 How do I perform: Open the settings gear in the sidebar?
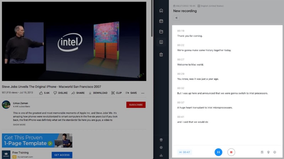tap(161, 147)
